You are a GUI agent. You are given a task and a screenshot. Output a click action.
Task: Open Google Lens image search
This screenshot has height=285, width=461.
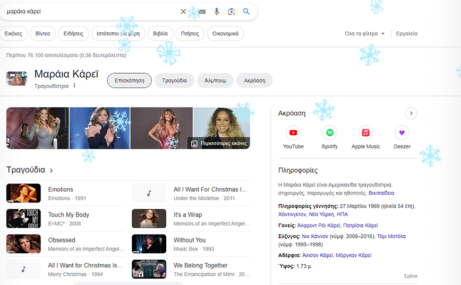click(232, 12)
